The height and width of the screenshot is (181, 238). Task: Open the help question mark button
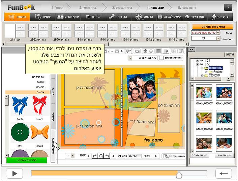[228, 7]
